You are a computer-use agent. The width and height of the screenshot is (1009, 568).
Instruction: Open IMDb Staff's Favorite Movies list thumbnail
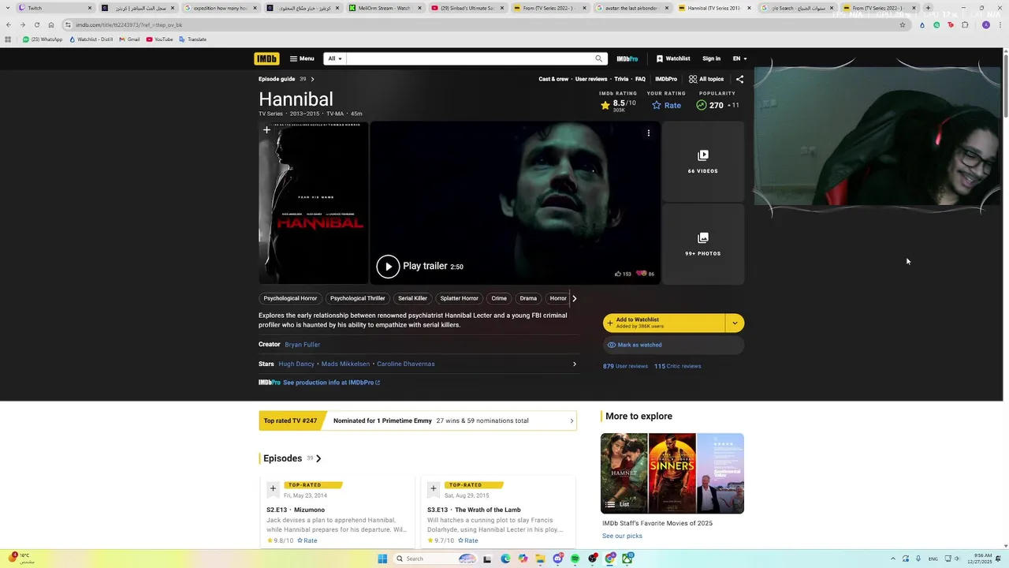point(672,473)
